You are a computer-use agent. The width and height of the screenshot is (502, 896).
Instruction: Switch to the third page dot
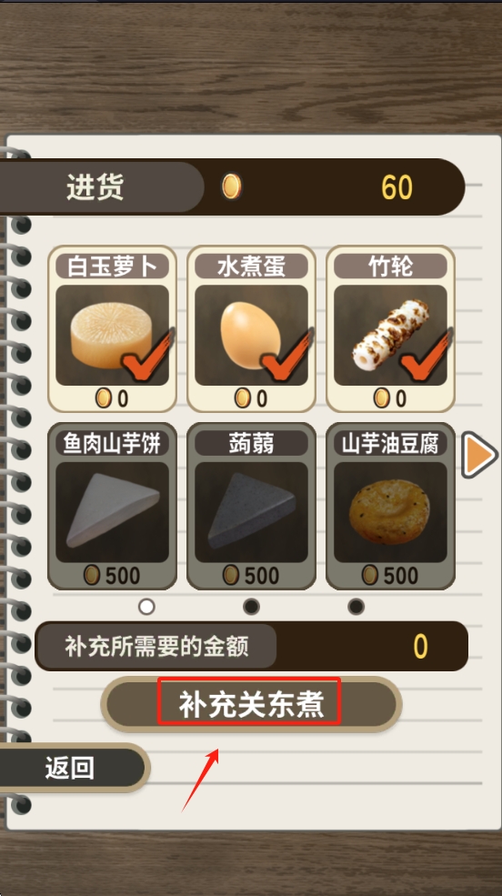coord(356,607)
